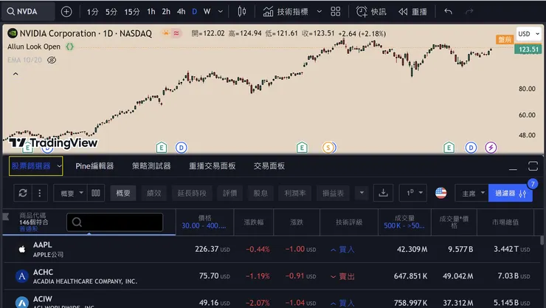Refresh the screener results

click(23, 193)
